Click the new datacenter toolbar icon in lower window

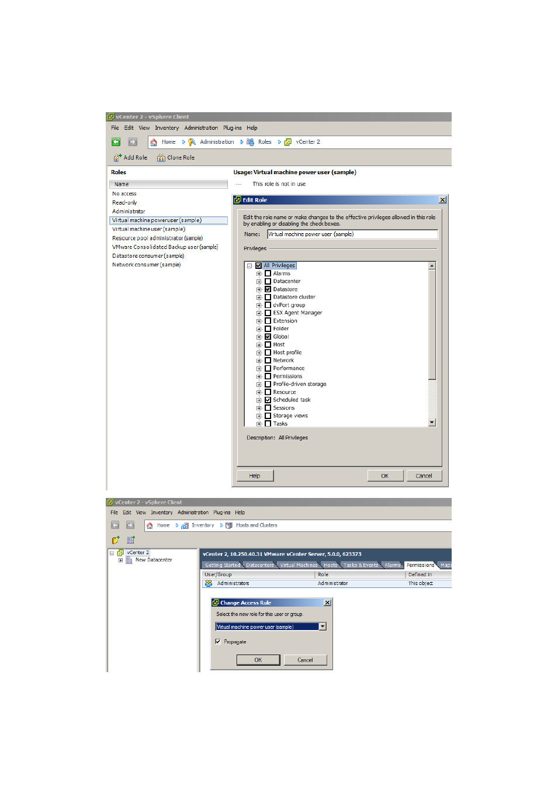click(x=116, y=540)
